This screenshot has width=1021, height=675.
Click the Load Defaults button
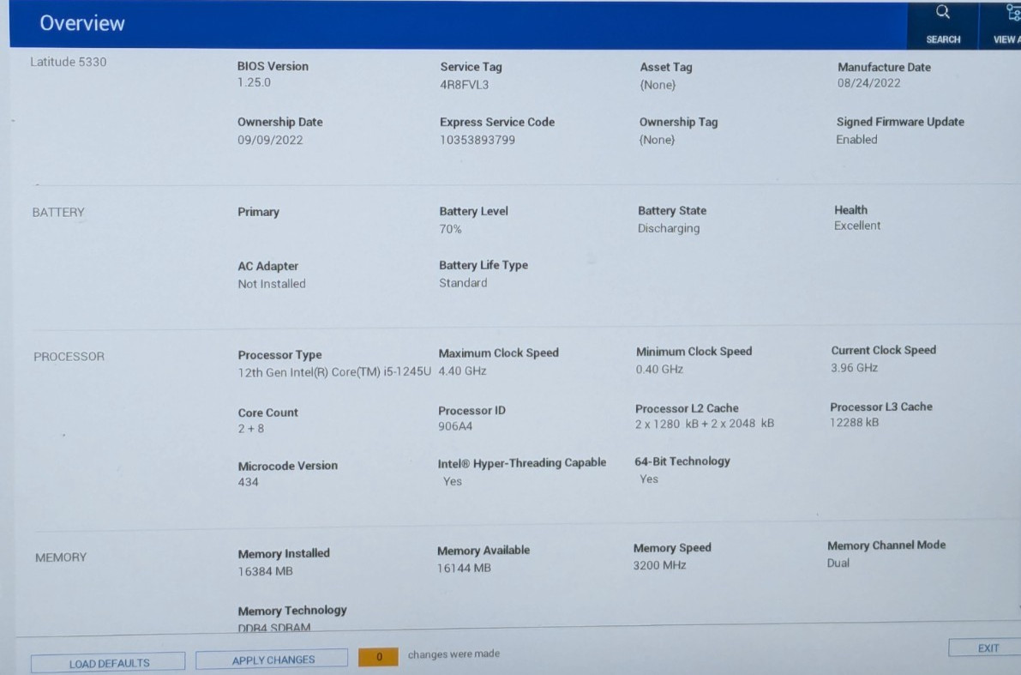[108, 663]
